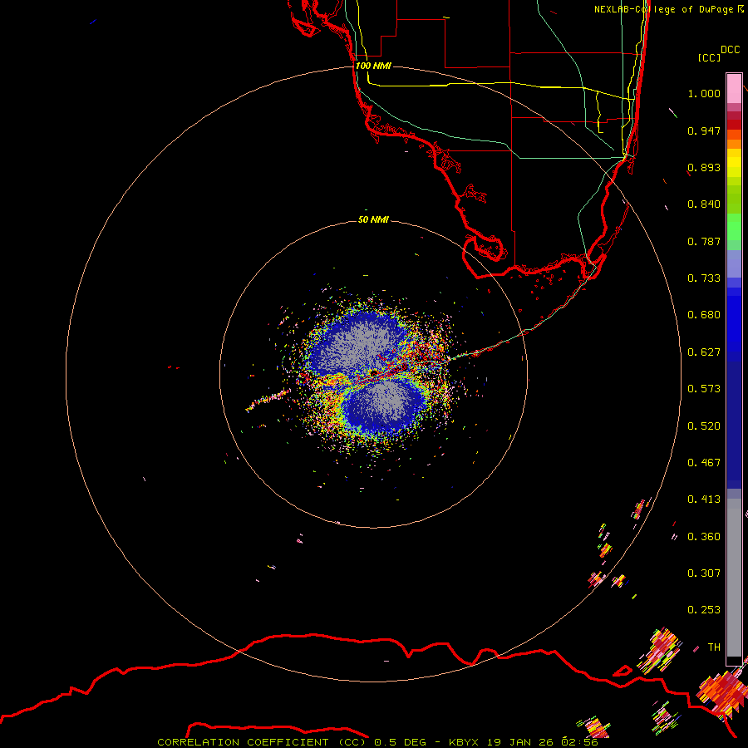Click the 0.413 scale value
Screen dimensions: 748x748
(x=704, y=499)
